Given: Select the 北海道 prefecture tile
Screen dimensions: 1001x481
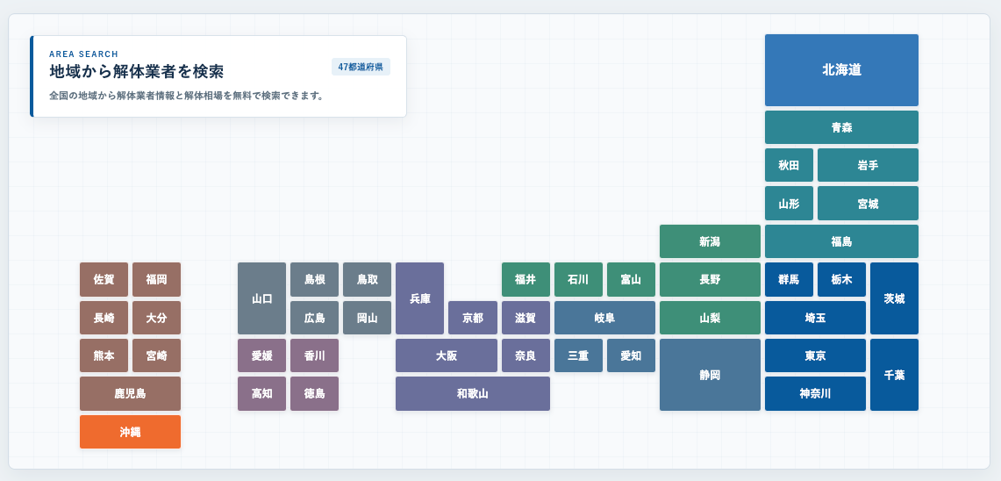Looking at the screenshot, I should (841, 70).
